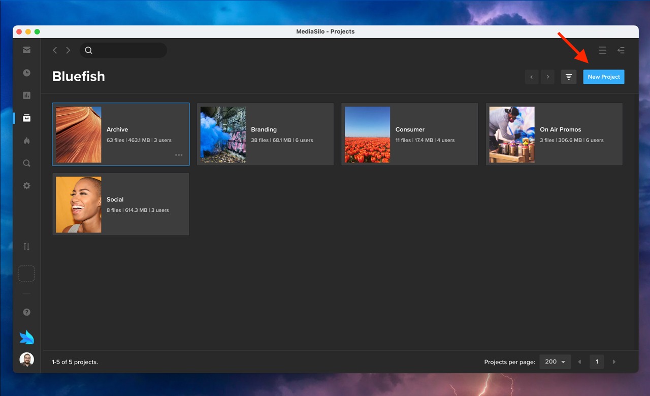Screen dimensions: 650x396
Task: Click the Bluefish workspace heading
Action: coord(79,76)
